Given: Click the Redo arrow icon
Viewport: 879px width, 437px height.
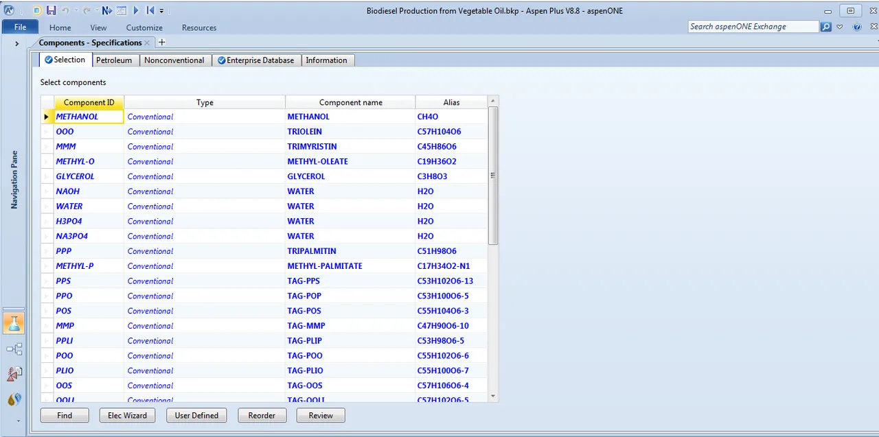Looking at the screenshot, I should click(x=87, y=11).
